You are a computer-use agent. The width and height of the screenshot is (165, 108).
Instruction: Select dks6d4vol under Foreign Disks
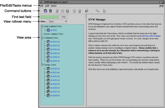point(55,84)
